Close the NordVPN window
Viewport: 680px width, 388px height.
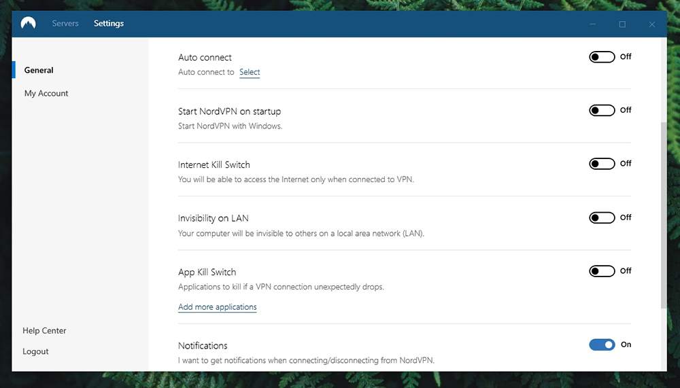point(652,24)
